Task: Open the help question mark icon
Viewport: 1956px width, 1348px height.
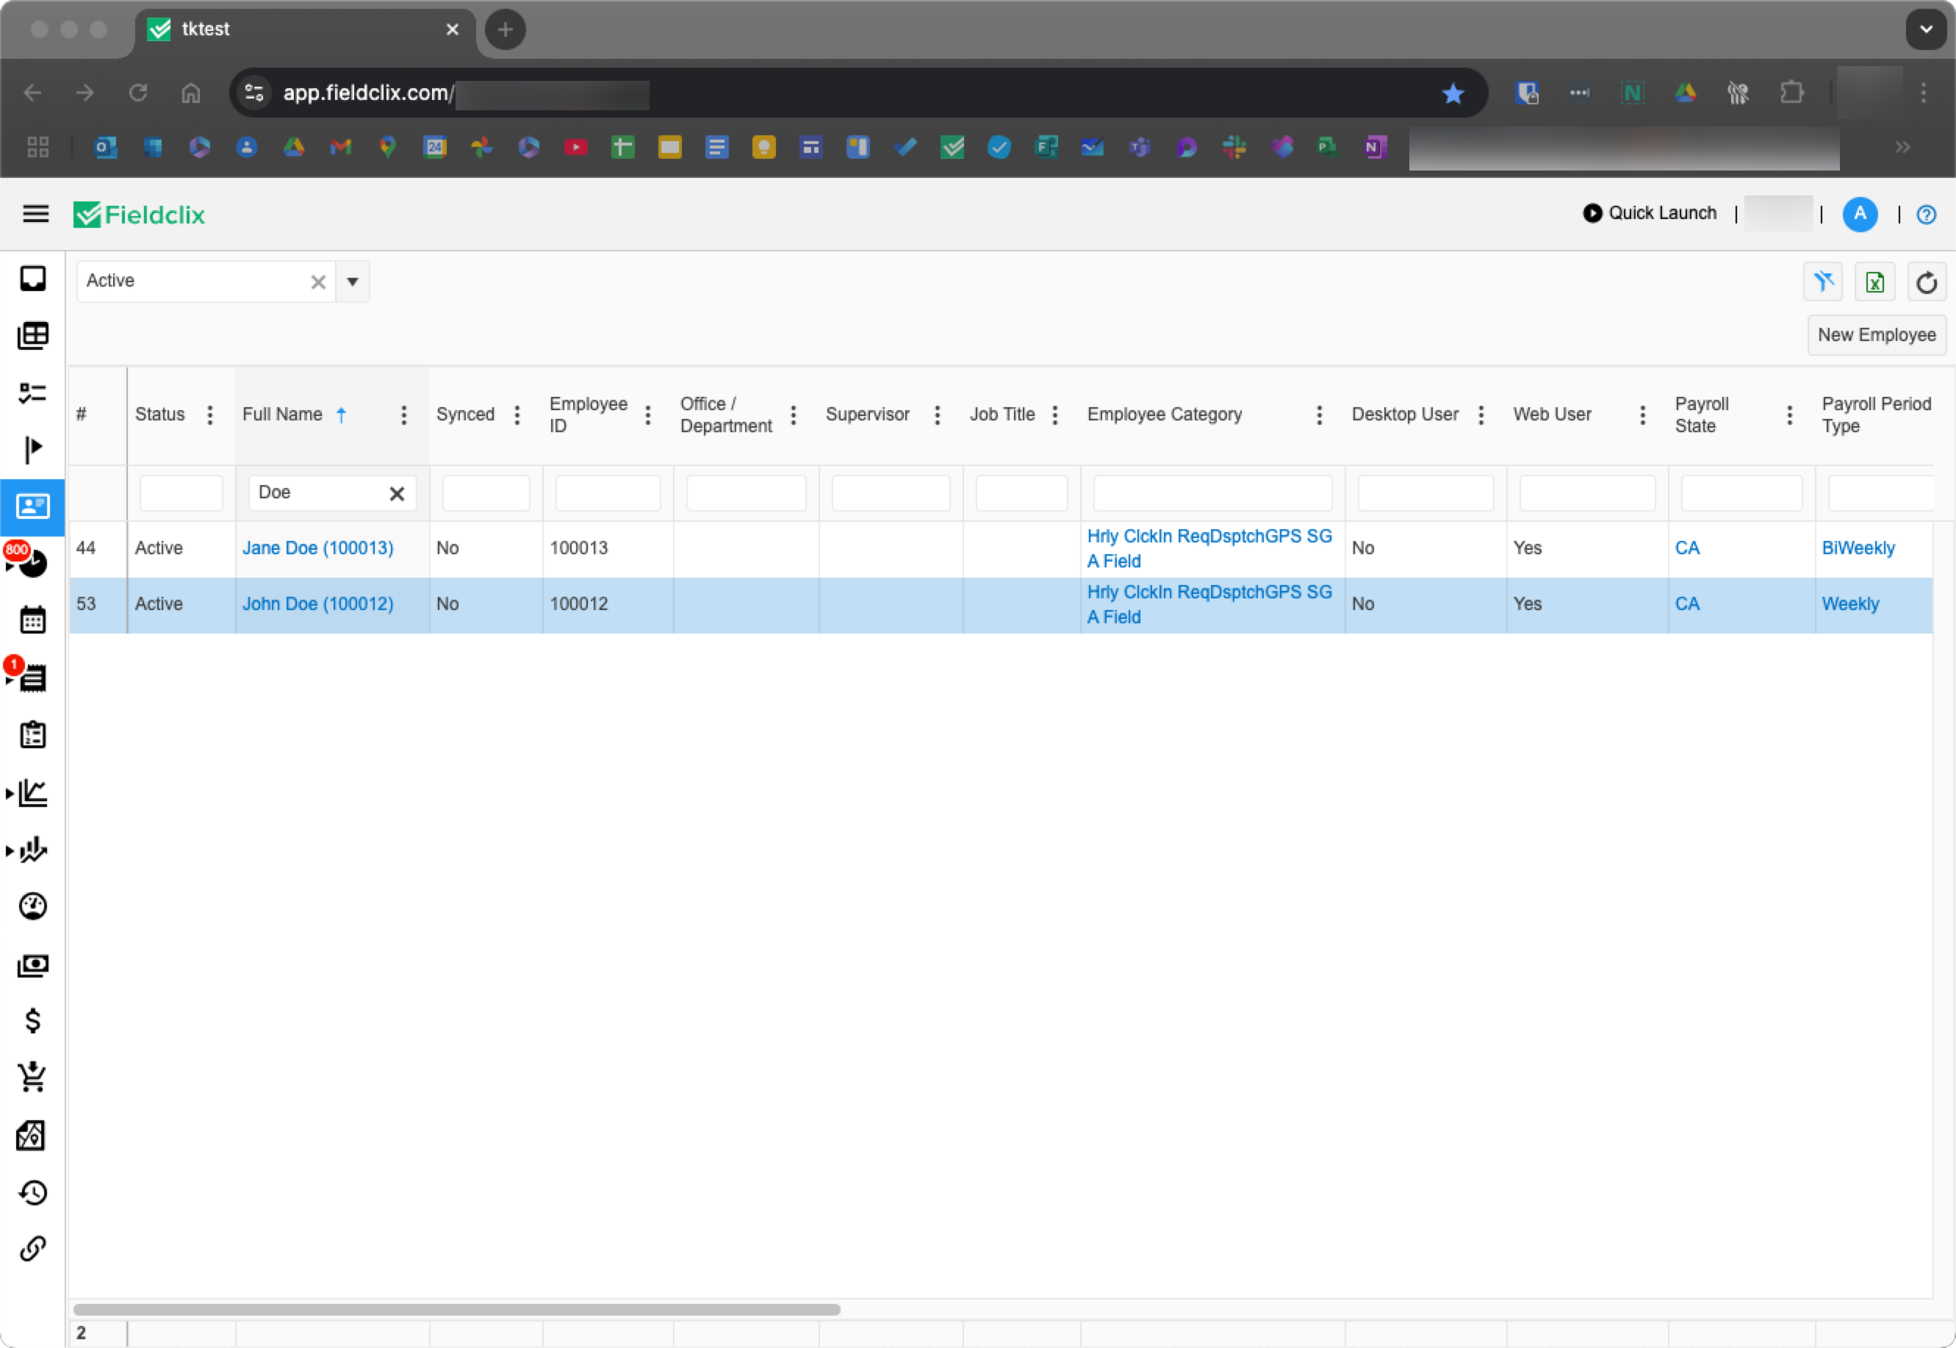Action: pos(1926,215)
